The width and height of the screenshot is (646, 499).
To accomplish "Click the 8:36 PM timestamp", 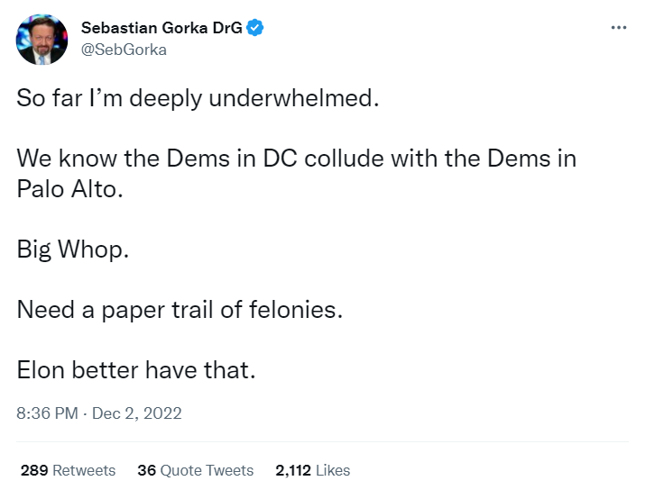I will 46,413.
